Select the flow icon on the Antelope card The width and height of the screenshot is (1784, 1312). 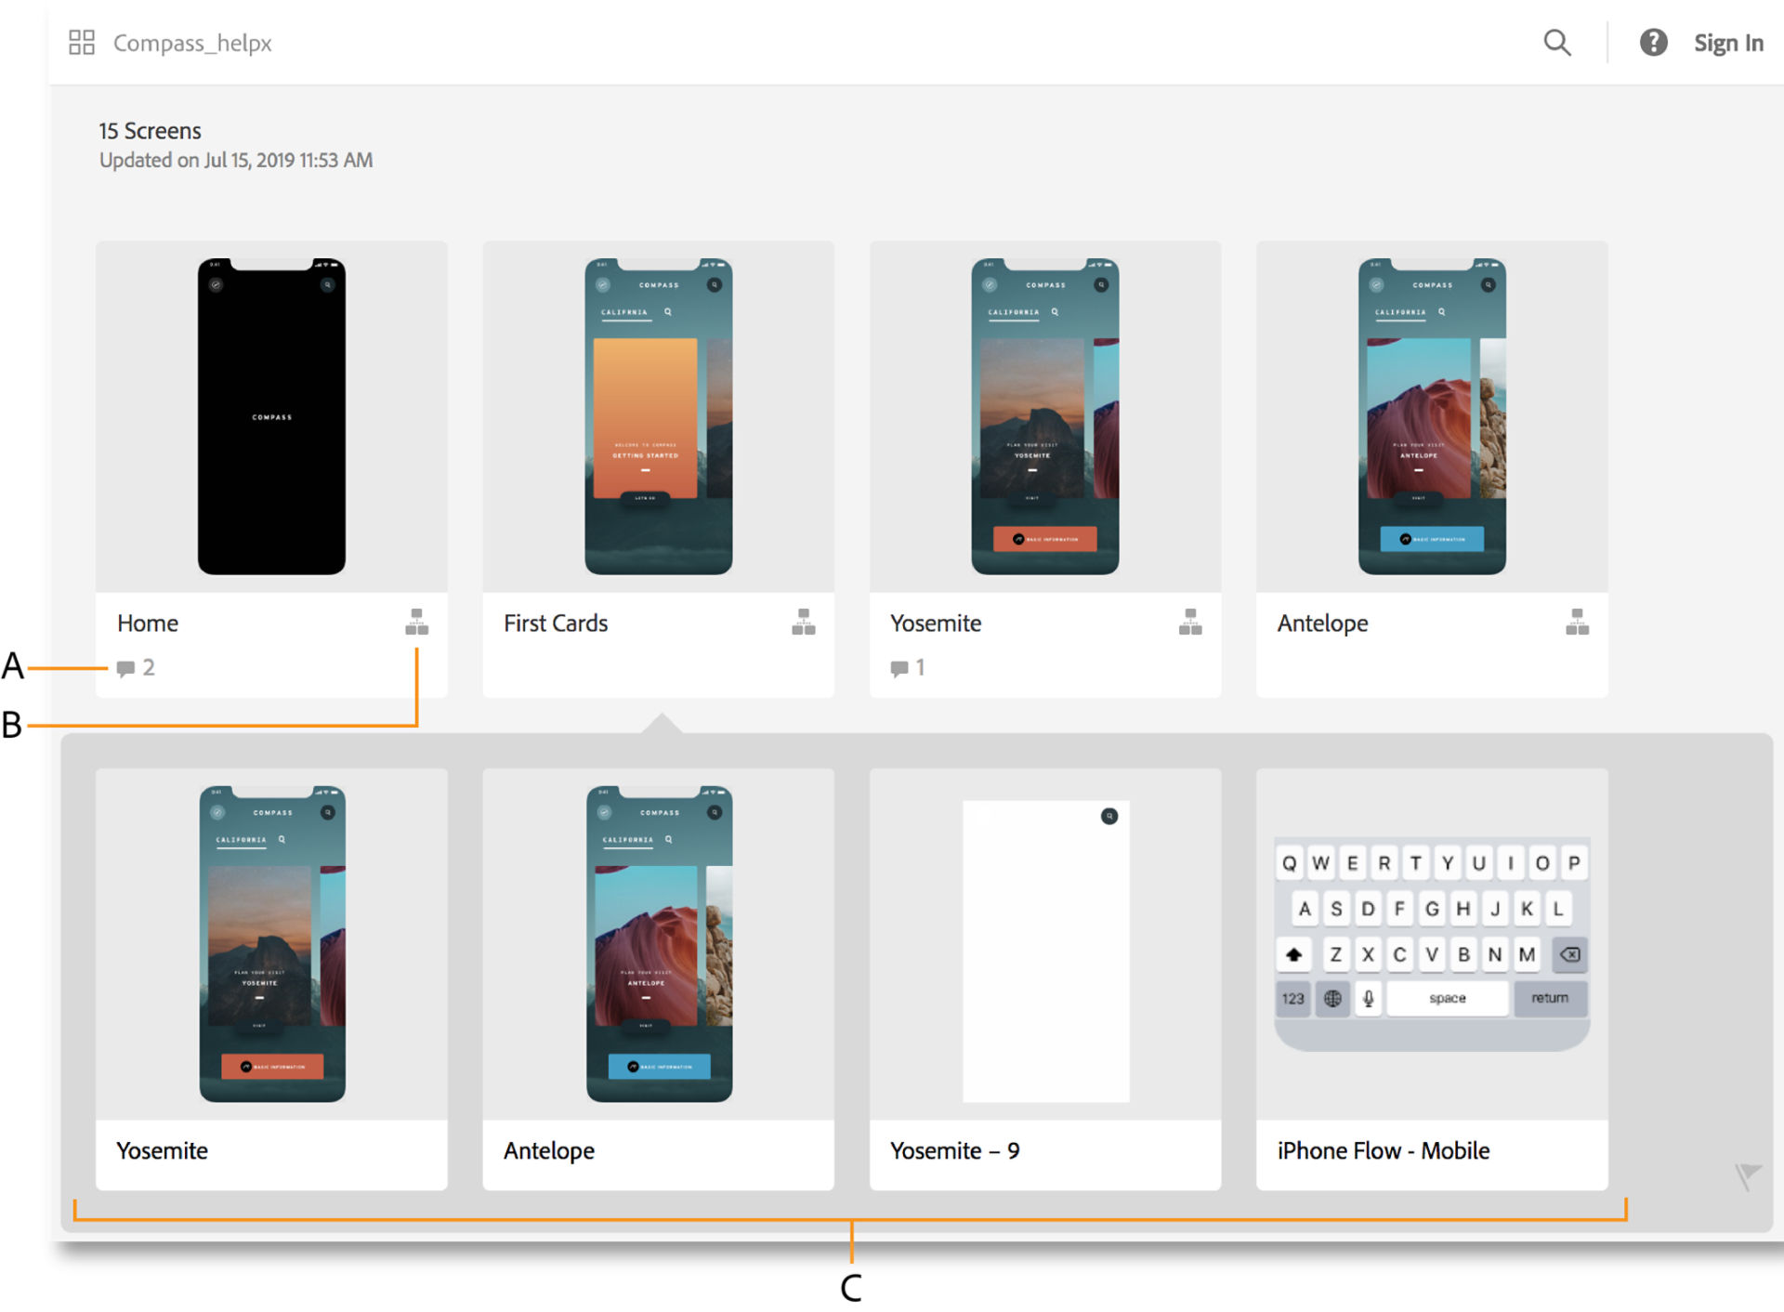click(1577, 623)
